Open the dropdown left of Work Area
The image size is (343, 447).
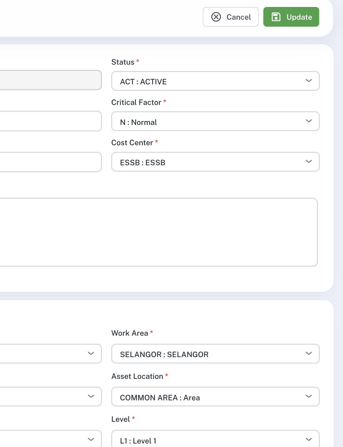click(x=50, y=354)
